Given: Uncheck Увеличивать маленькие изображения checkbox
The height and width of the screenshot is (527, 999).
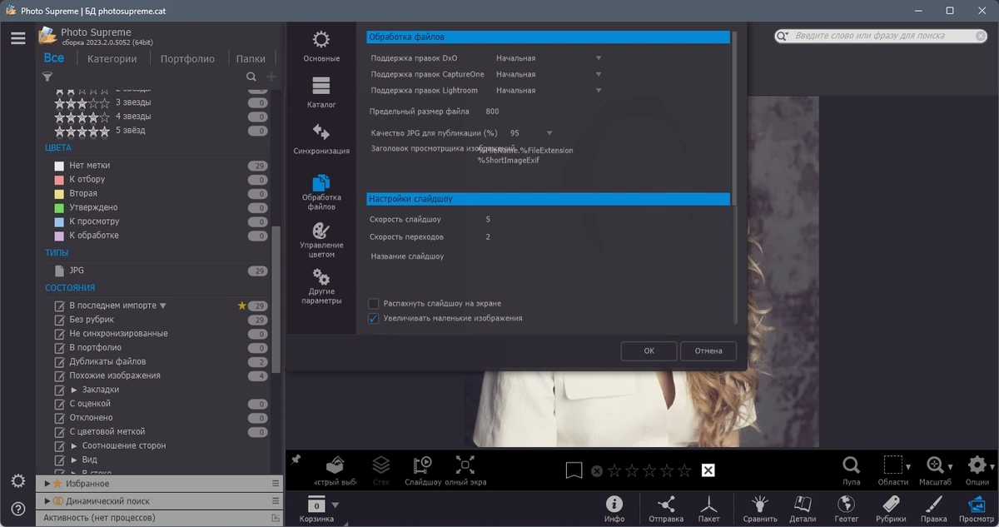Looking at the screenshot, I should (x=374, y=319).
